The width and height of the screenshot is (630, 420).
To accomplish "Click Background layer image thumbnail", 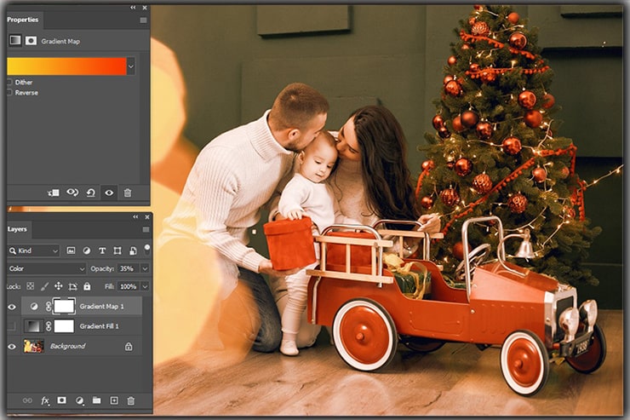I will 34,346.
